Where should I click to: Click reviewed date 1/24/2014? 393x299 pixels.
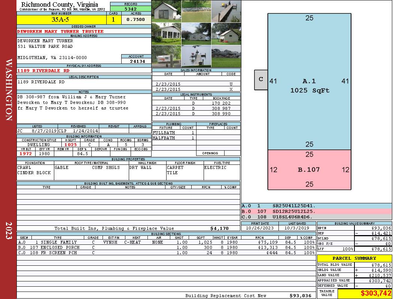pos(85,130)
